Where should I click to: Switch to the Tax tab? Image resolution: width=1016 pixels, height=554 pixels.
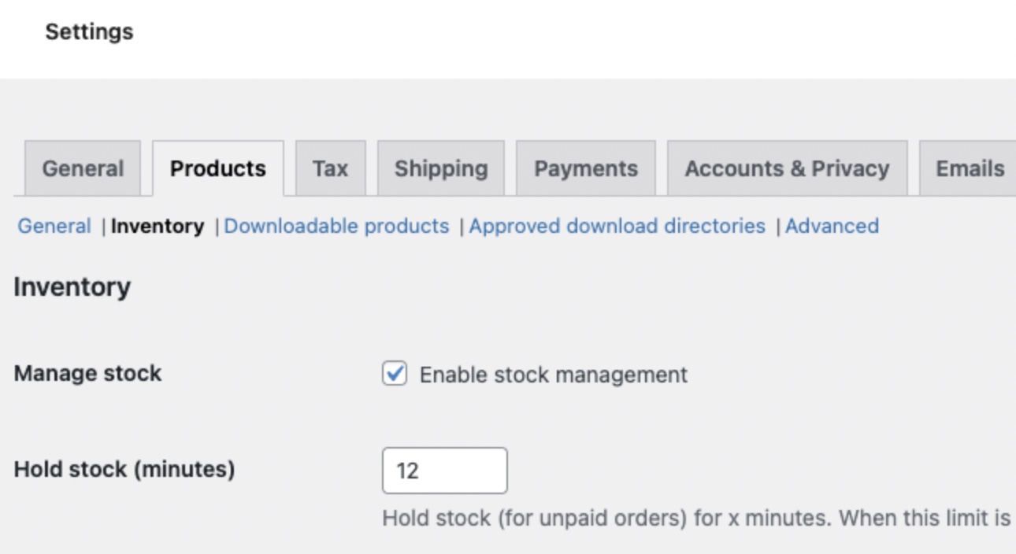point(330,168)
